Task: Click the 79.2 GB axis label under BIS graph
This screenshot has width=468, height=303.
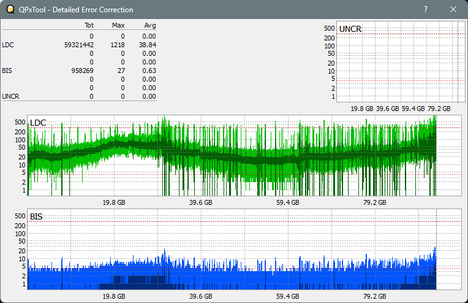Action: coord(374,296)
